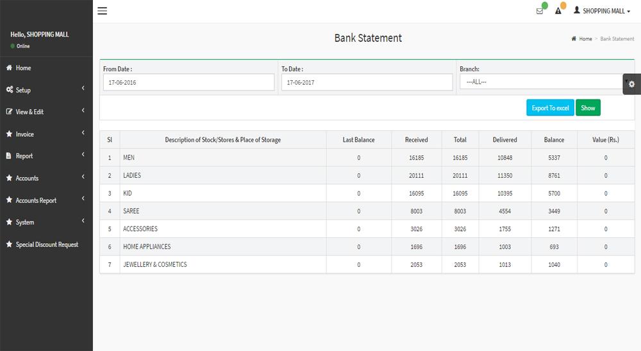The height and width of the screenshot is (351, 641).
Task: Expand the Accounts Report chevron
Action: [x=83, y=198]
